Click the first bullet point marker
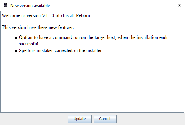The height and width of the screenshot is (125, 185). 16,38
